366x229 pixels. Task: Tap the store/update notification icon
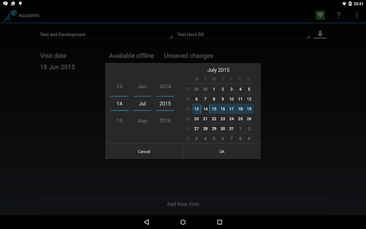(13, 3)
